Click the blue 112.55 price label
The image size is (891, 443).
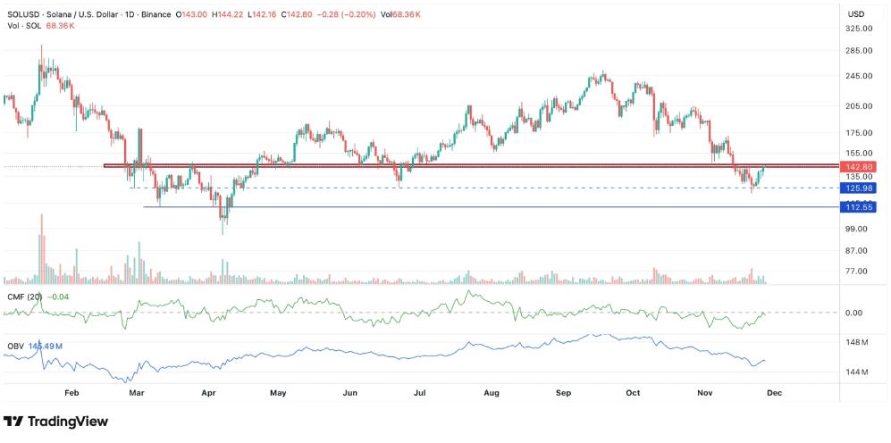click(857, 207)
